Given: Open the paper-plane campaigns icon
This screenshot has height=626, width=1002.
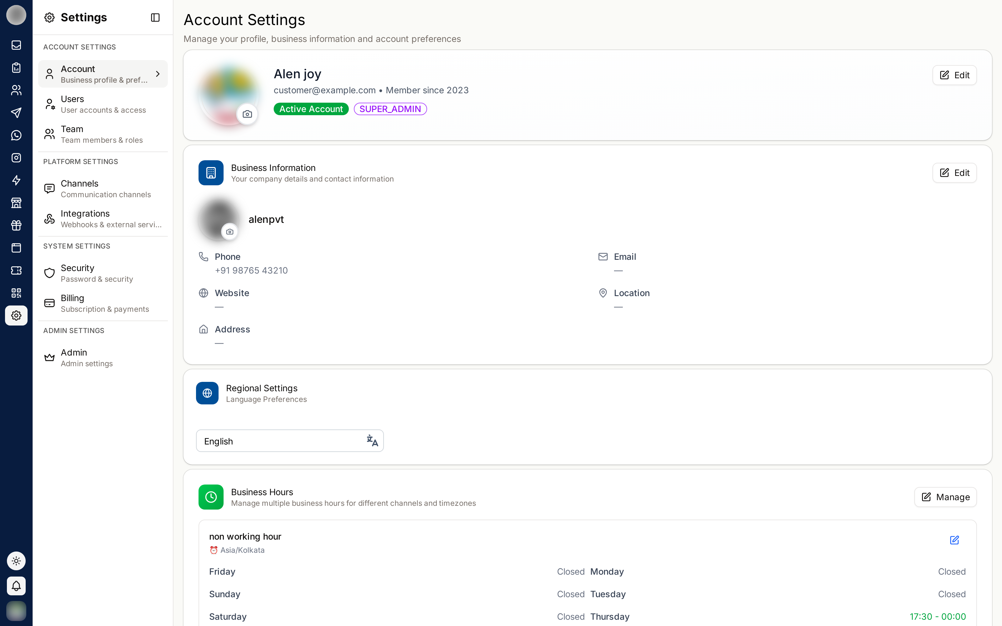Looking at the screenshot, I should click(x=16, y=113).
